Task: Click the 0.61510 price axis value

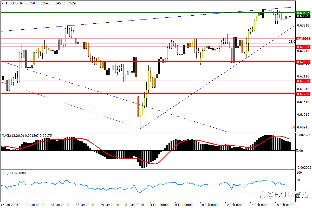Action: point(303,102)
